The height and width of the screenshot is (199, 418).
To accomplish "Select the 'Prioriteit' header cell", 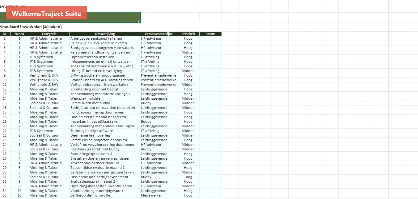I will point(188,34).
